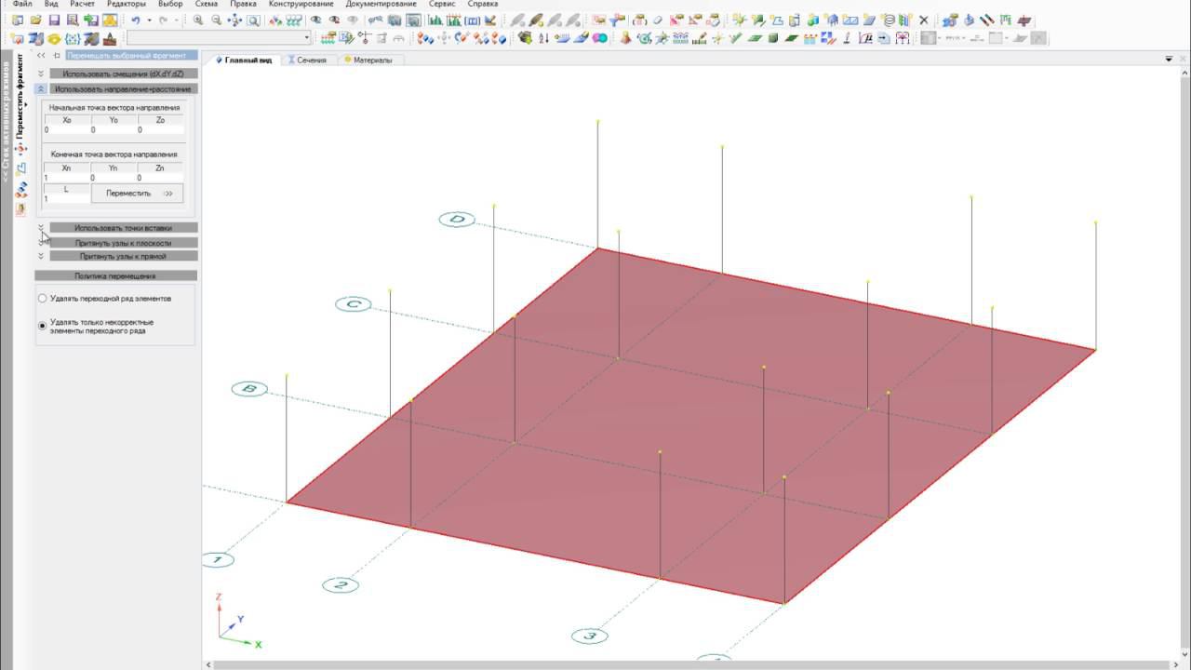Click the Xo start point field
The width and height of the screenshot is (1191, 670).
click(67, 130)
